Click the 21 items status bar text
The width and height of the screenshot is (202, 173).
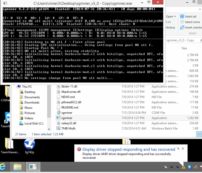tap(21, 134)
